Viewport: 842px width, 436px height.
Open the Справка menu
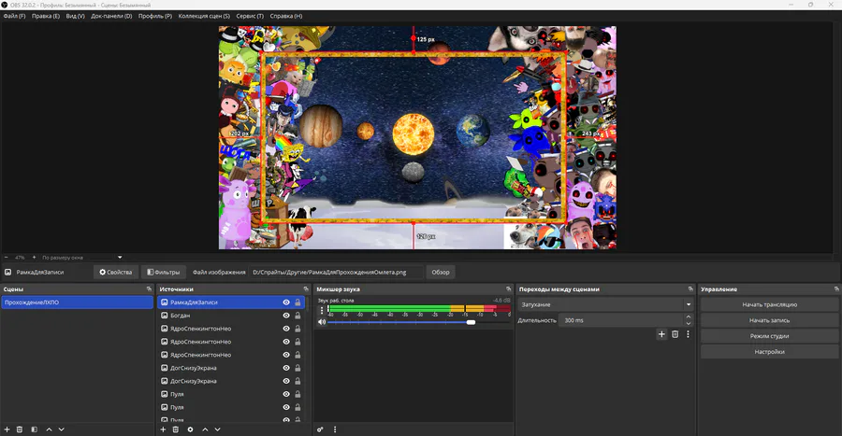286,16
